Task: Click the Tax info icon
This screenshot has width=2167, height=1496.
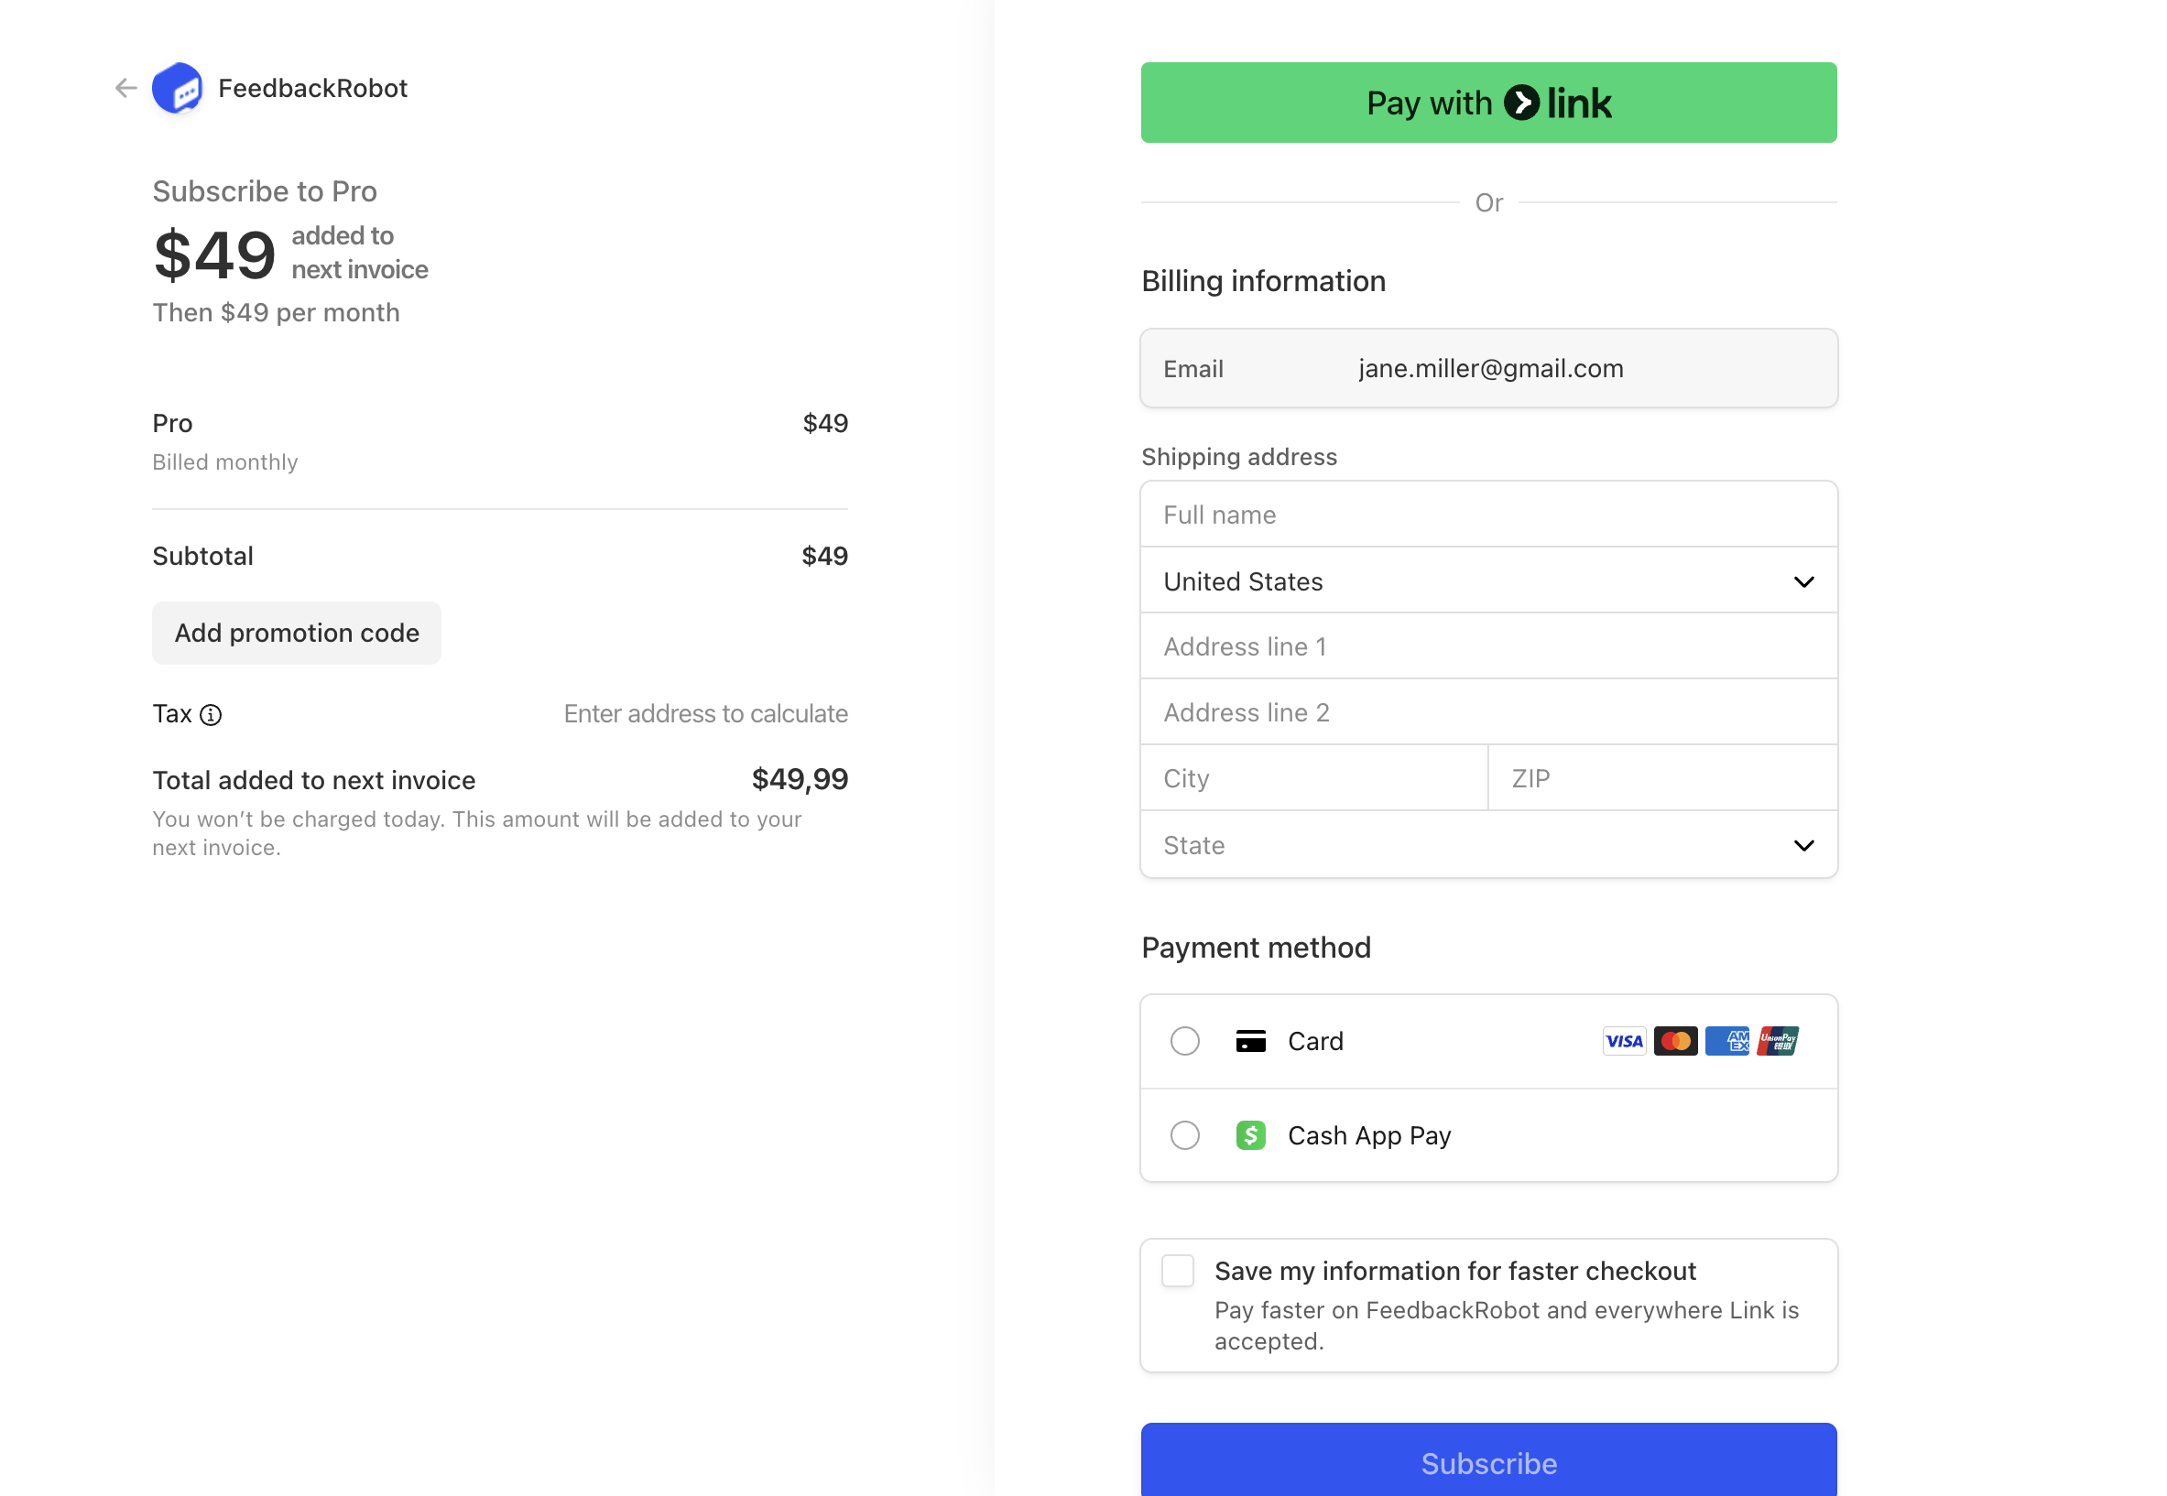Action: coord(211,715)
